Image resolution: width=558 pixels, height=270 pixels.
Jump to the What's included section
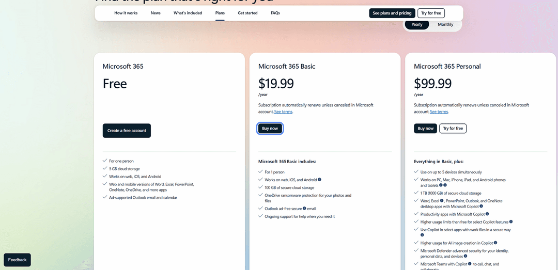click(x=188, y=13)
